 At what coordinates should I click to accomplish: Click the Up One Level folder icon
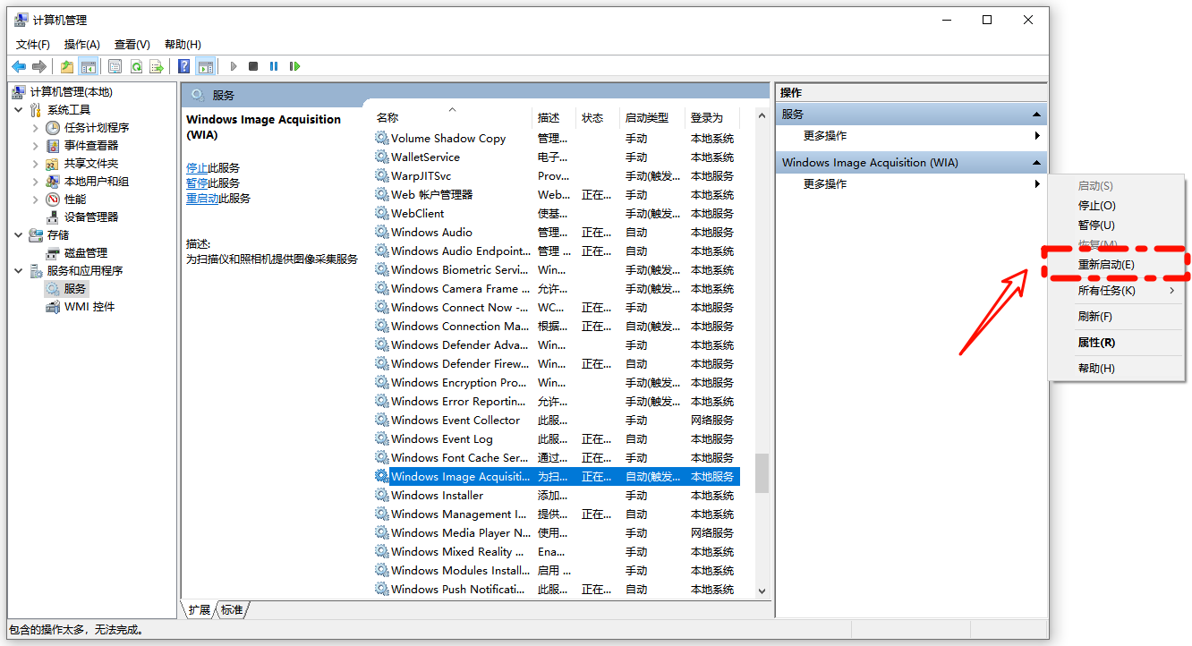pos(67,66)
